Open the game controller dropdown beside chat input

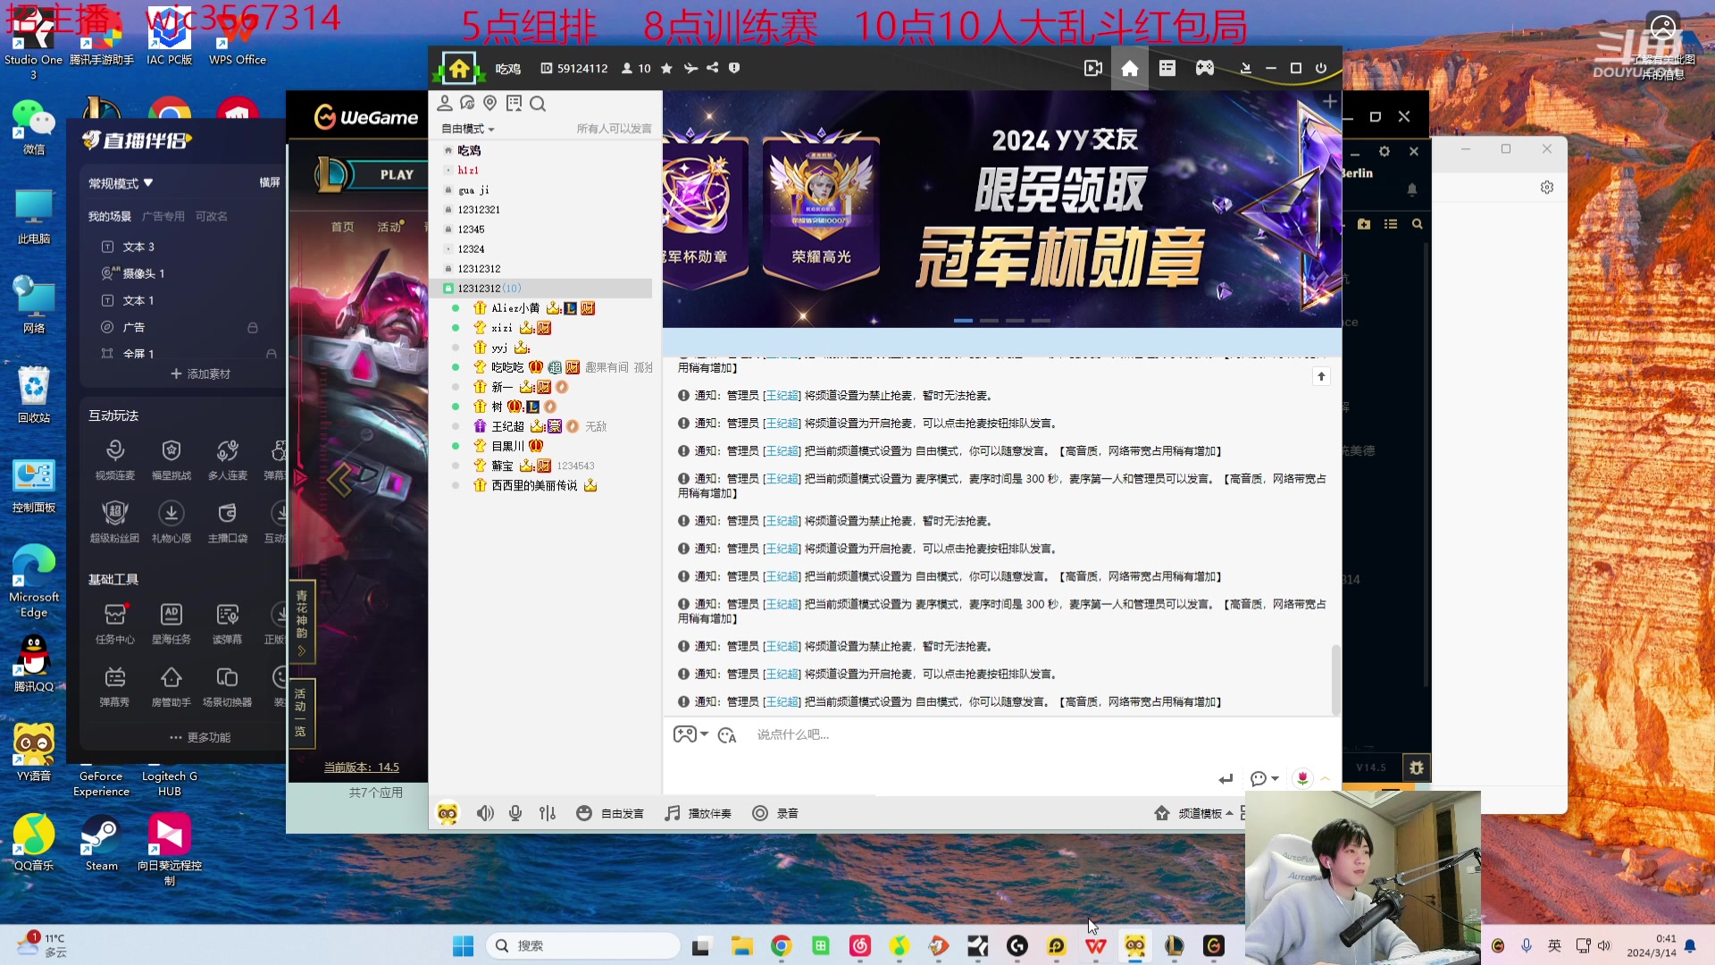pyautogui.click(x=690, y=734)
